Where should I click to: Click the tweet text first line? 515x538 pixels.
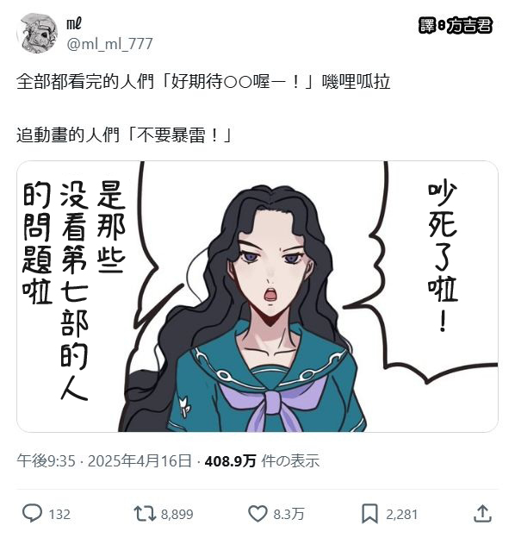click(203, 82)
